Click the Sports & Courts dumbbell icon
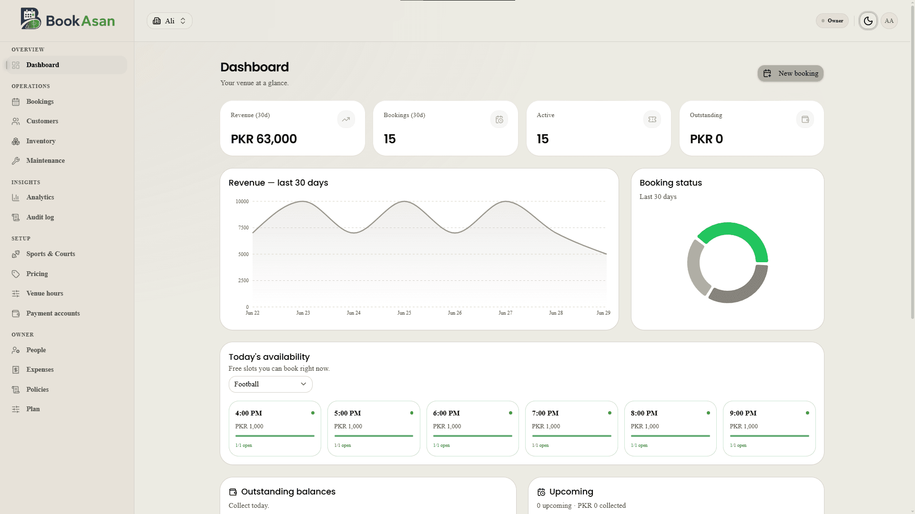The image size is (915, 514). 16,254
